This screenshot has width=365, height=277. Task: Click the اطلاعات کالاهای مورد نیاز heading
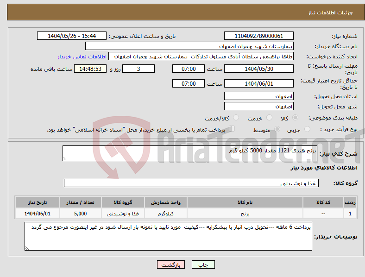tap(324, 168)
